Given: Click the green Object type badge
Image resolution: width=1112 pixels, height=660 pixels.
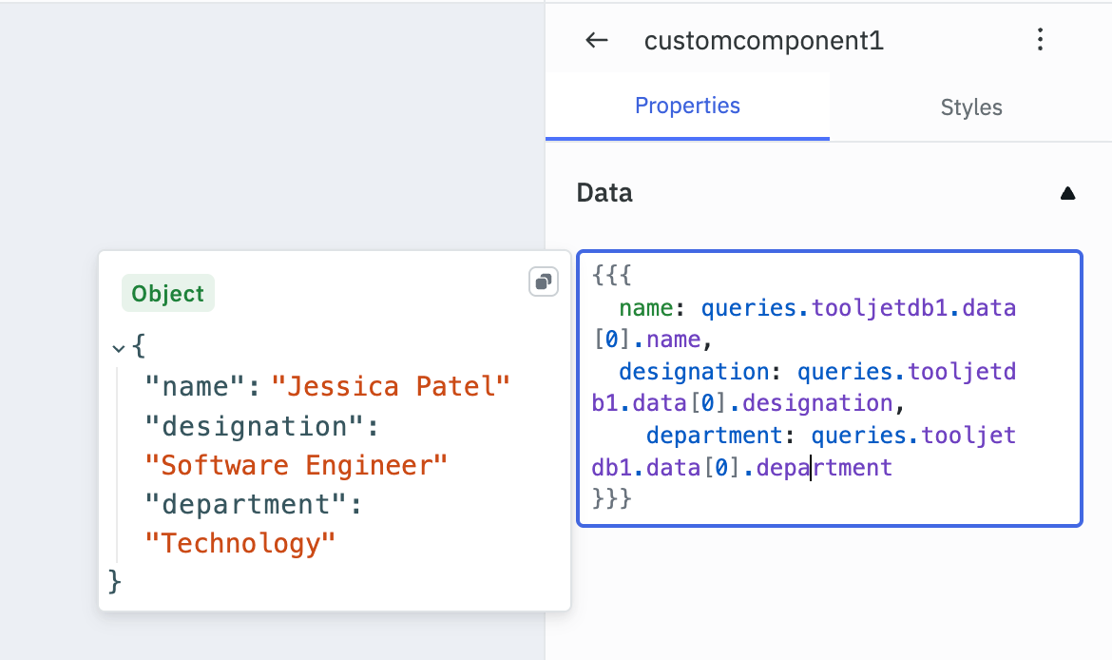Looking at the screenshot, I should (x=167, y=293).
